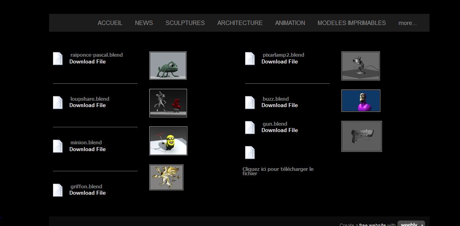Image resolution: width=460 pixels, height=226 pixels.
Task: Open the wolf and red hood thumbnail
Action: pos(168,103)
